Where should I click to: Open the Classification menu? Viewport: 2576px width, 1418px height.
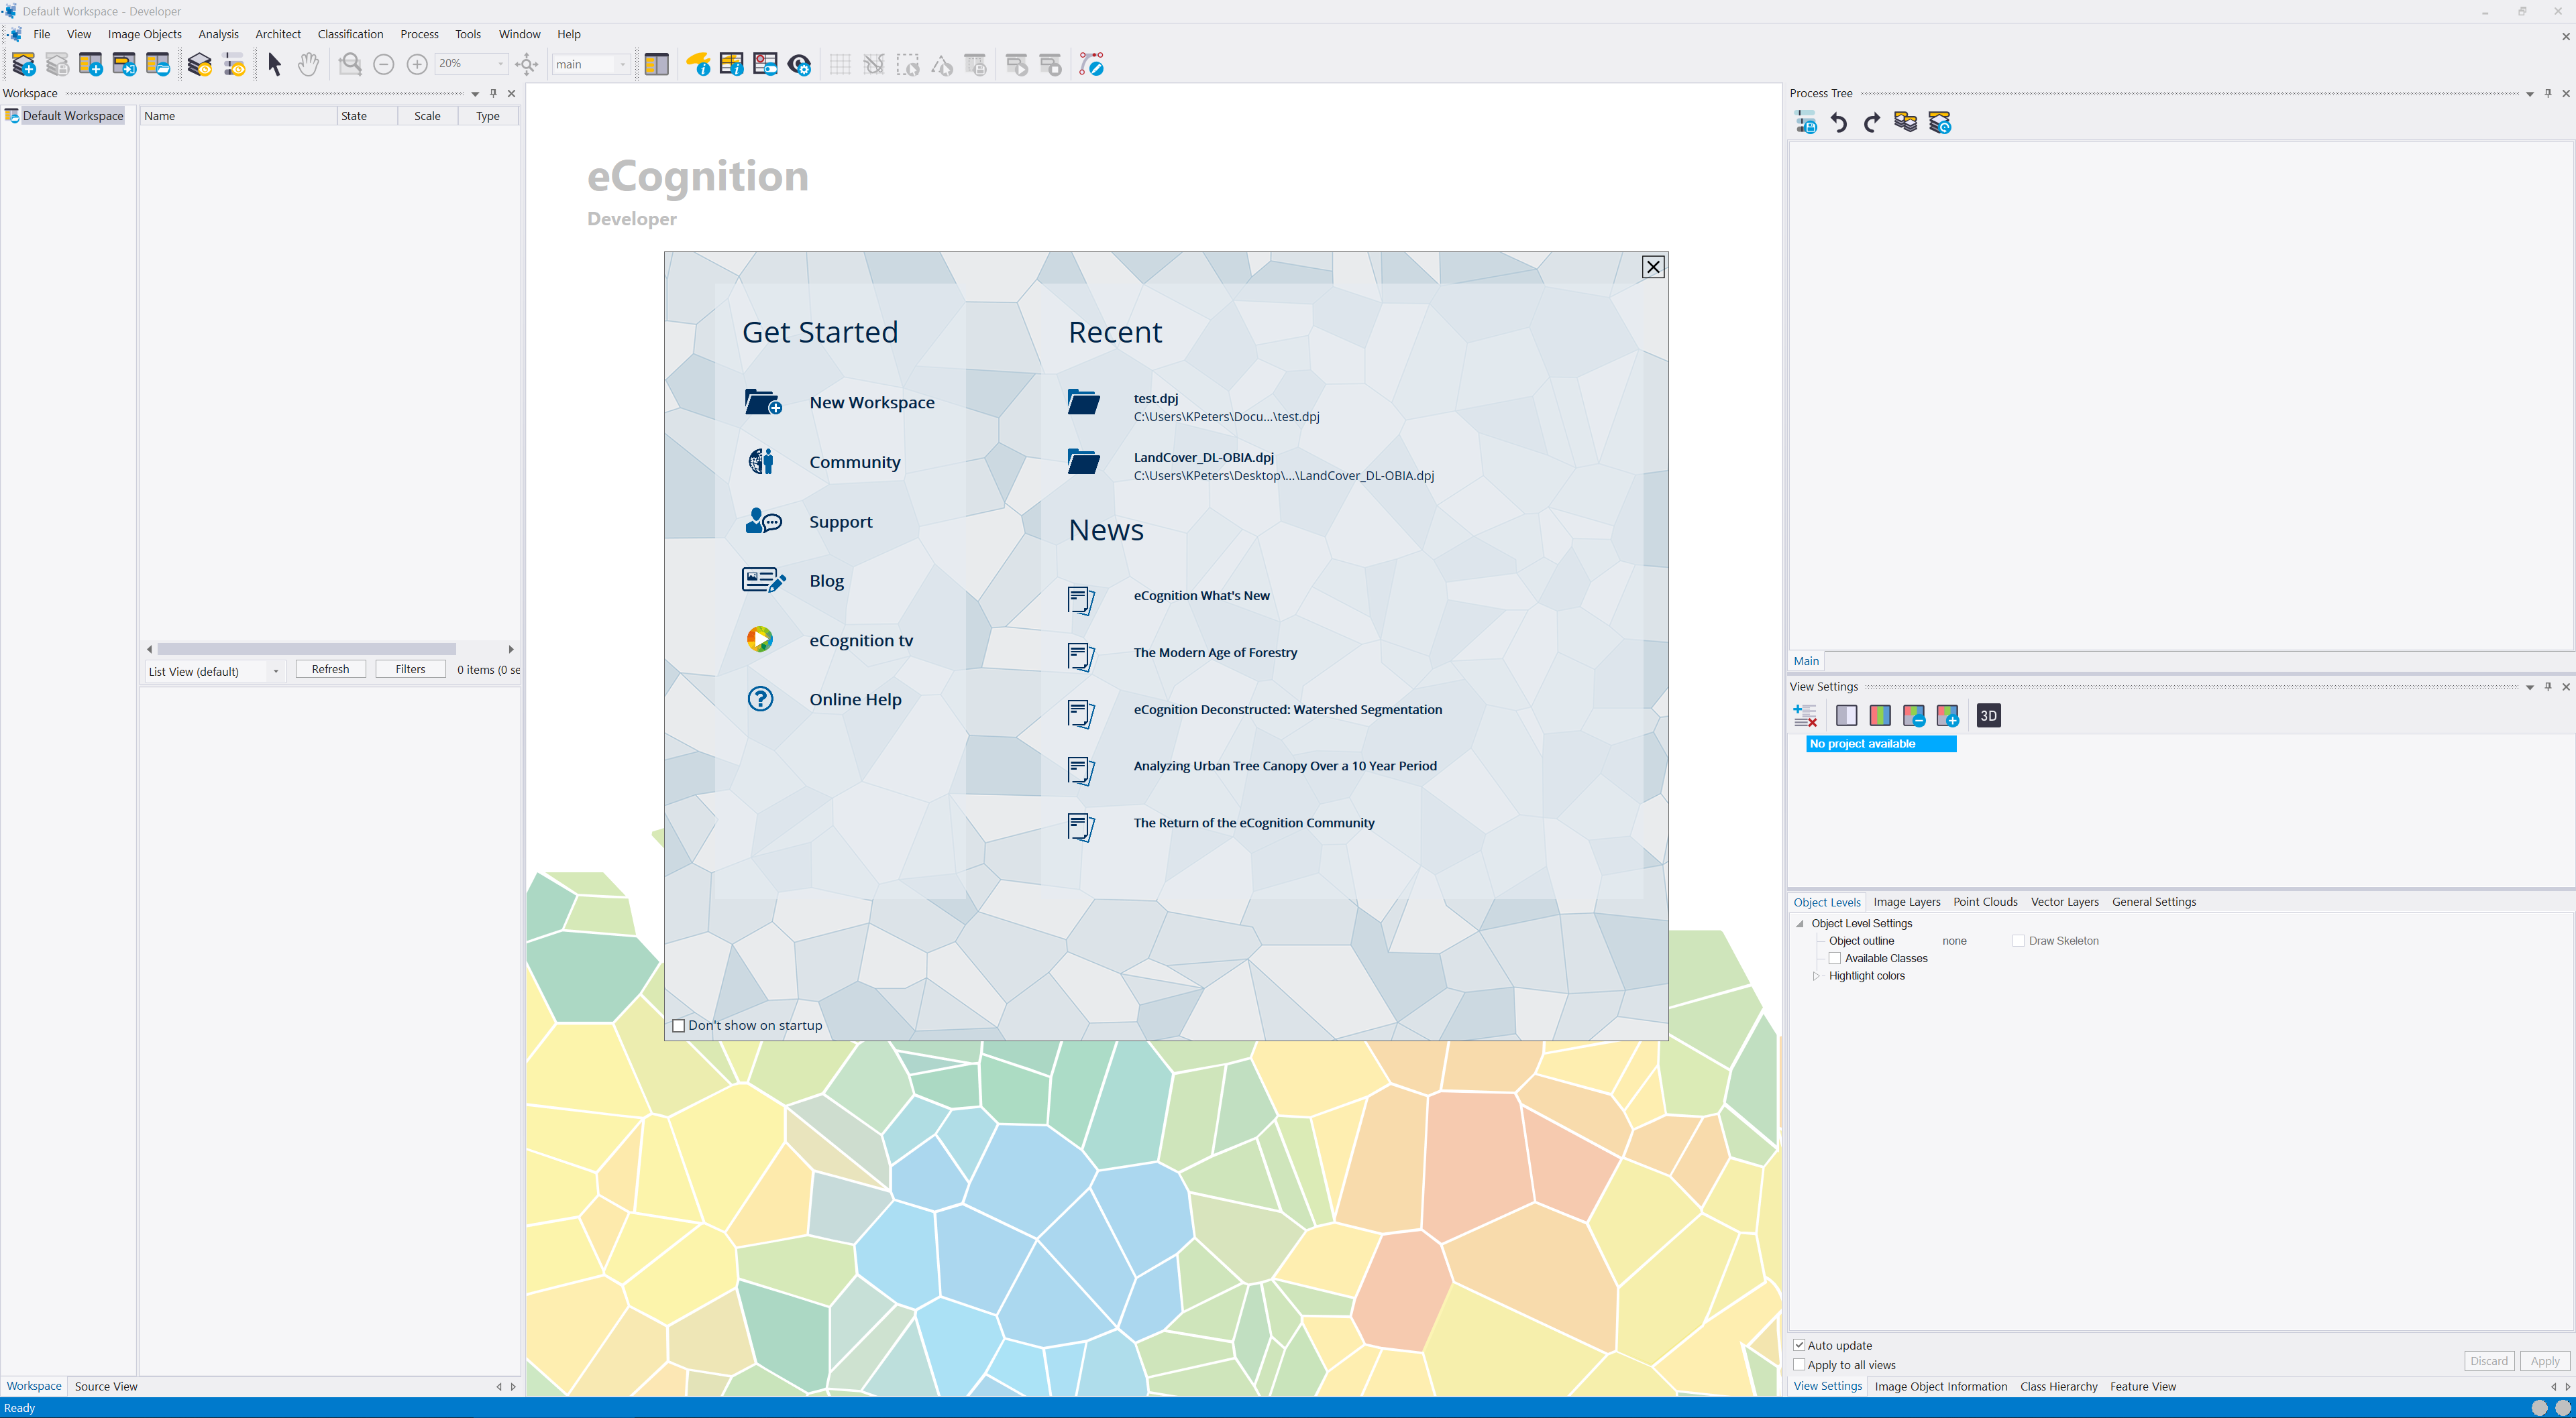tap(350, 34)
